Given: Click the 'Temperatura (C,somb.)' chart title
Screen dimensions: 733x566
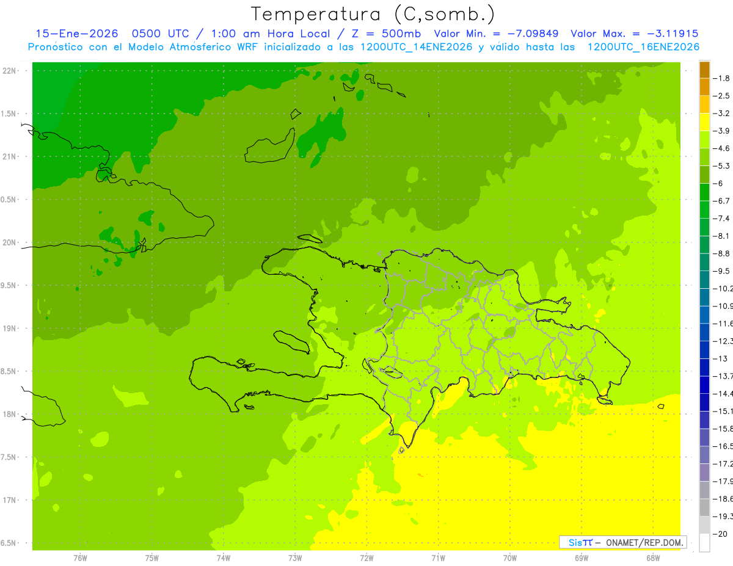Looking at the screenshot, I should (x=373, y=14).
